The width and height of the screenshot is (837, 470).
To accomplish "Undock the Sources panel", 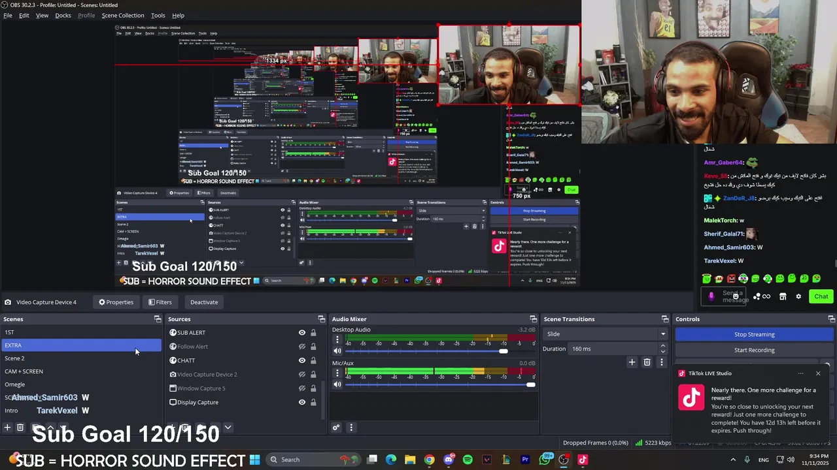I will pos(321,319).
